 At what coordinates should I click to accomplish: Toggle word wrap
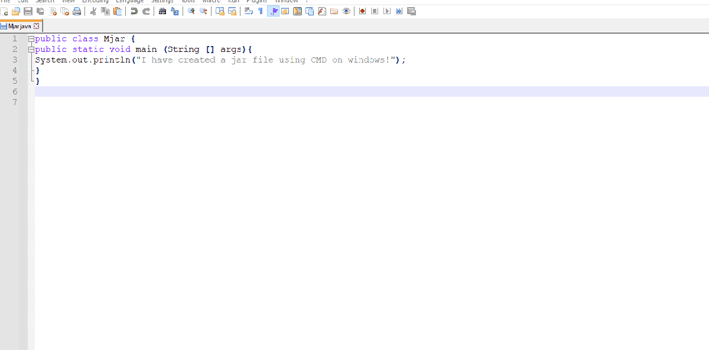249,11
